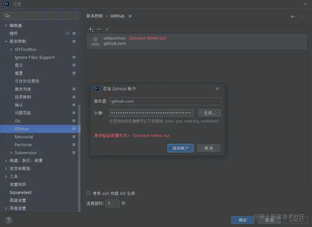This screenshot has width=312, height=227.
Task: Click the 服务器 github.com input field
Action: (165, 101)
